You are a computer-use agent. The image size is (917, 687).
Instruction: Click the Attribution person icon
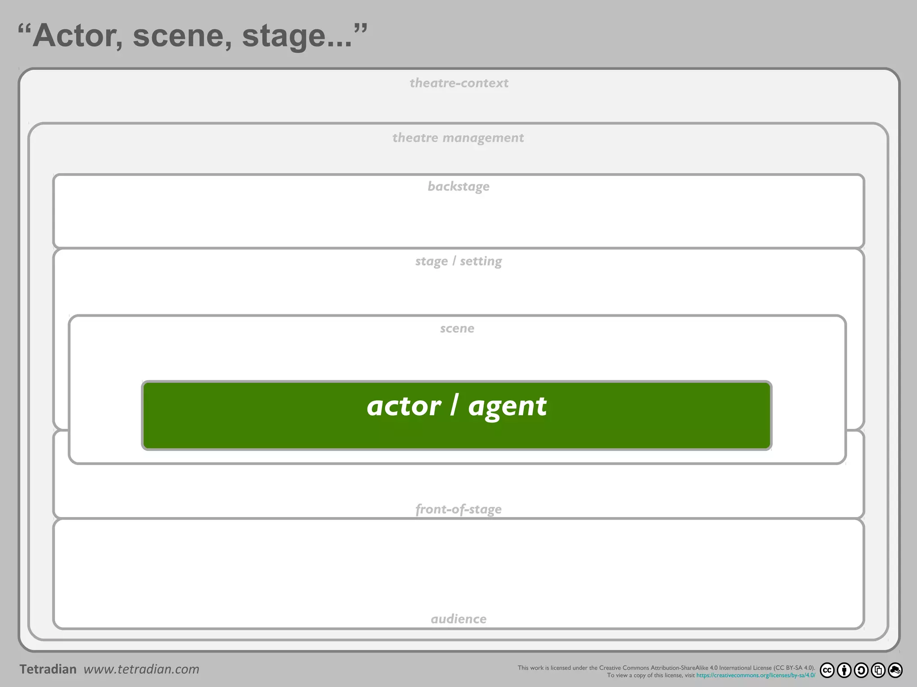(x=844, y=670)
